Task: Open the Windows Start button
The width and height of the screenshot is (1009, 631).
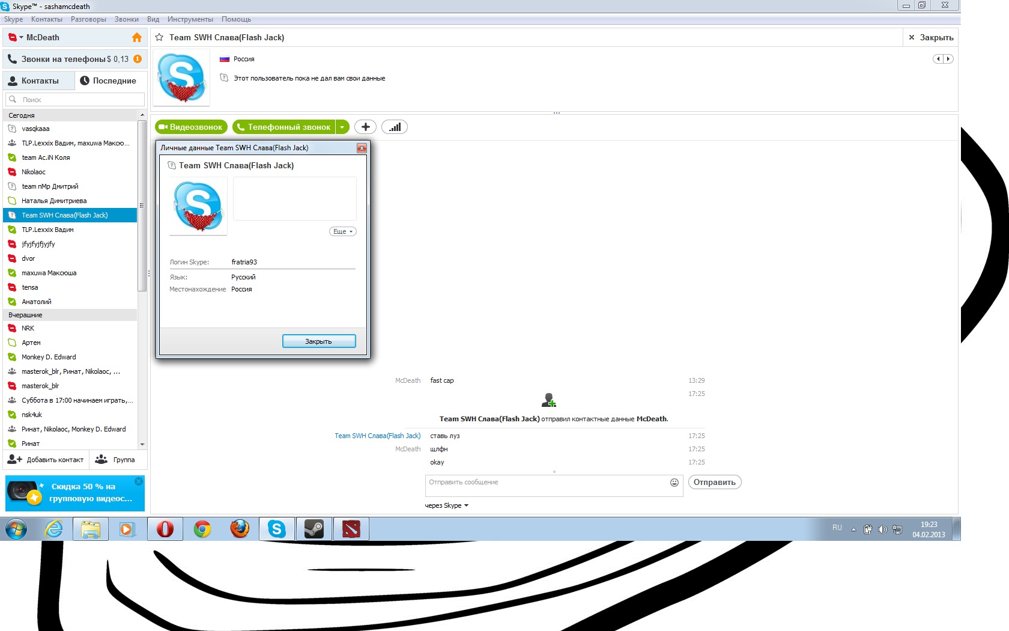Action: tap(16, 529)
